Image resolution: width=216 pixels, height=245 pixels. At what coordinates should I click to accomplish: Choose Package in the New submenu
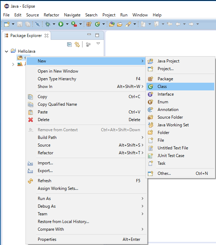tap(180, 79)
